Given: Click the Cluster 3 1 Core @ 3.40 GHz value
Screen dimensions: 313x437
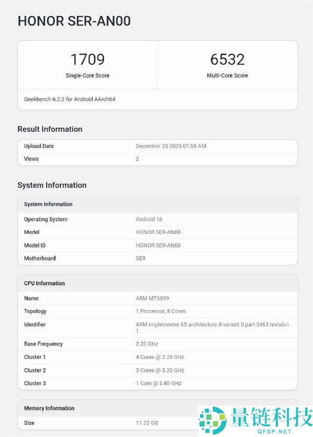Looking at the screenshot, I should coord(159,383).
